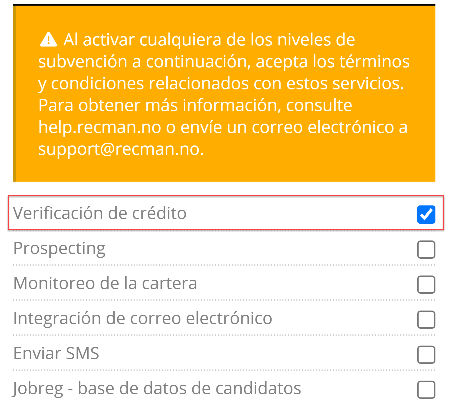
Task: Turn on Integración de correo electrónico
Action: (426, 320)
